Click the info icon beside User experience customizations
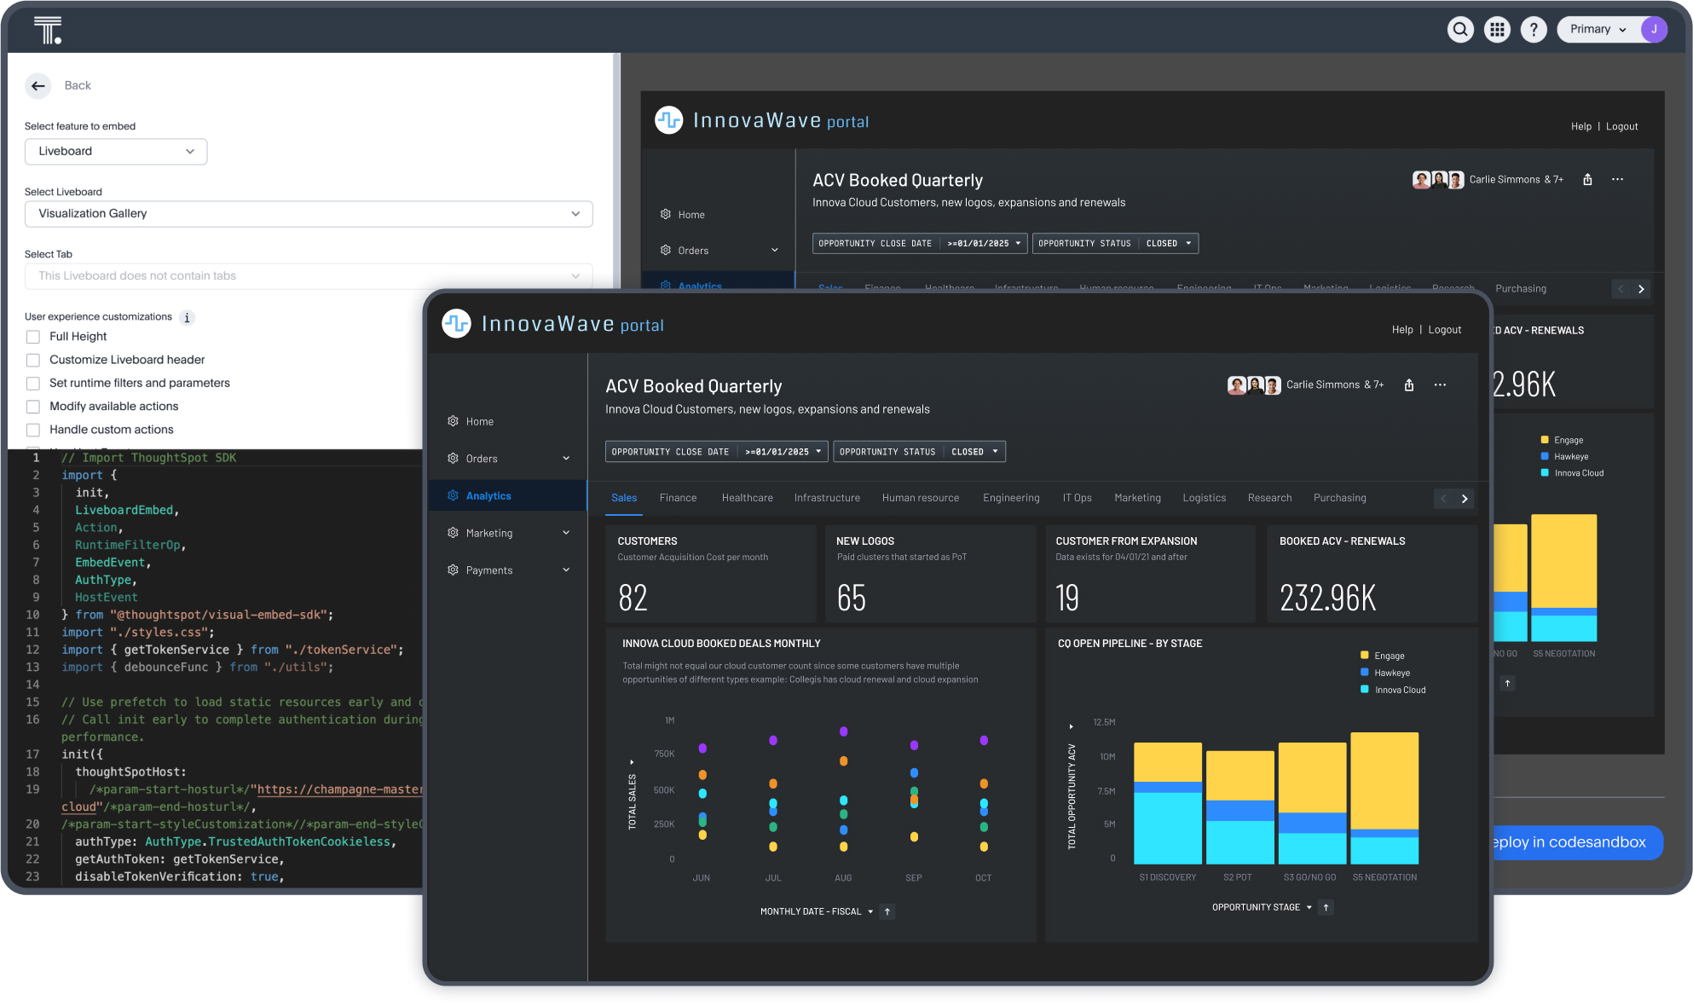This screenshot has height=1006, width=1693. click(x=187, y=318)
